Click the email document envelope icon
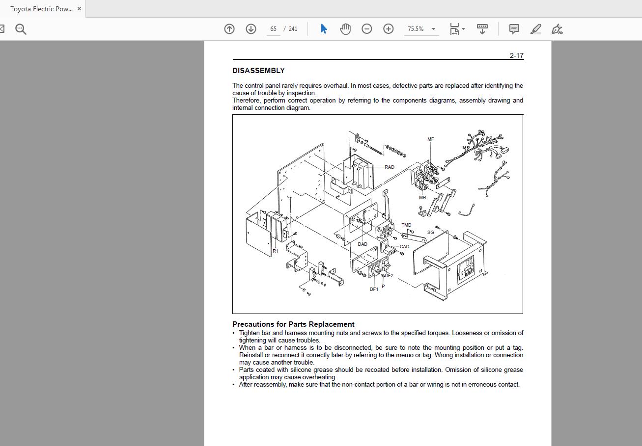642x446 pixels. (x=1, y=29)
